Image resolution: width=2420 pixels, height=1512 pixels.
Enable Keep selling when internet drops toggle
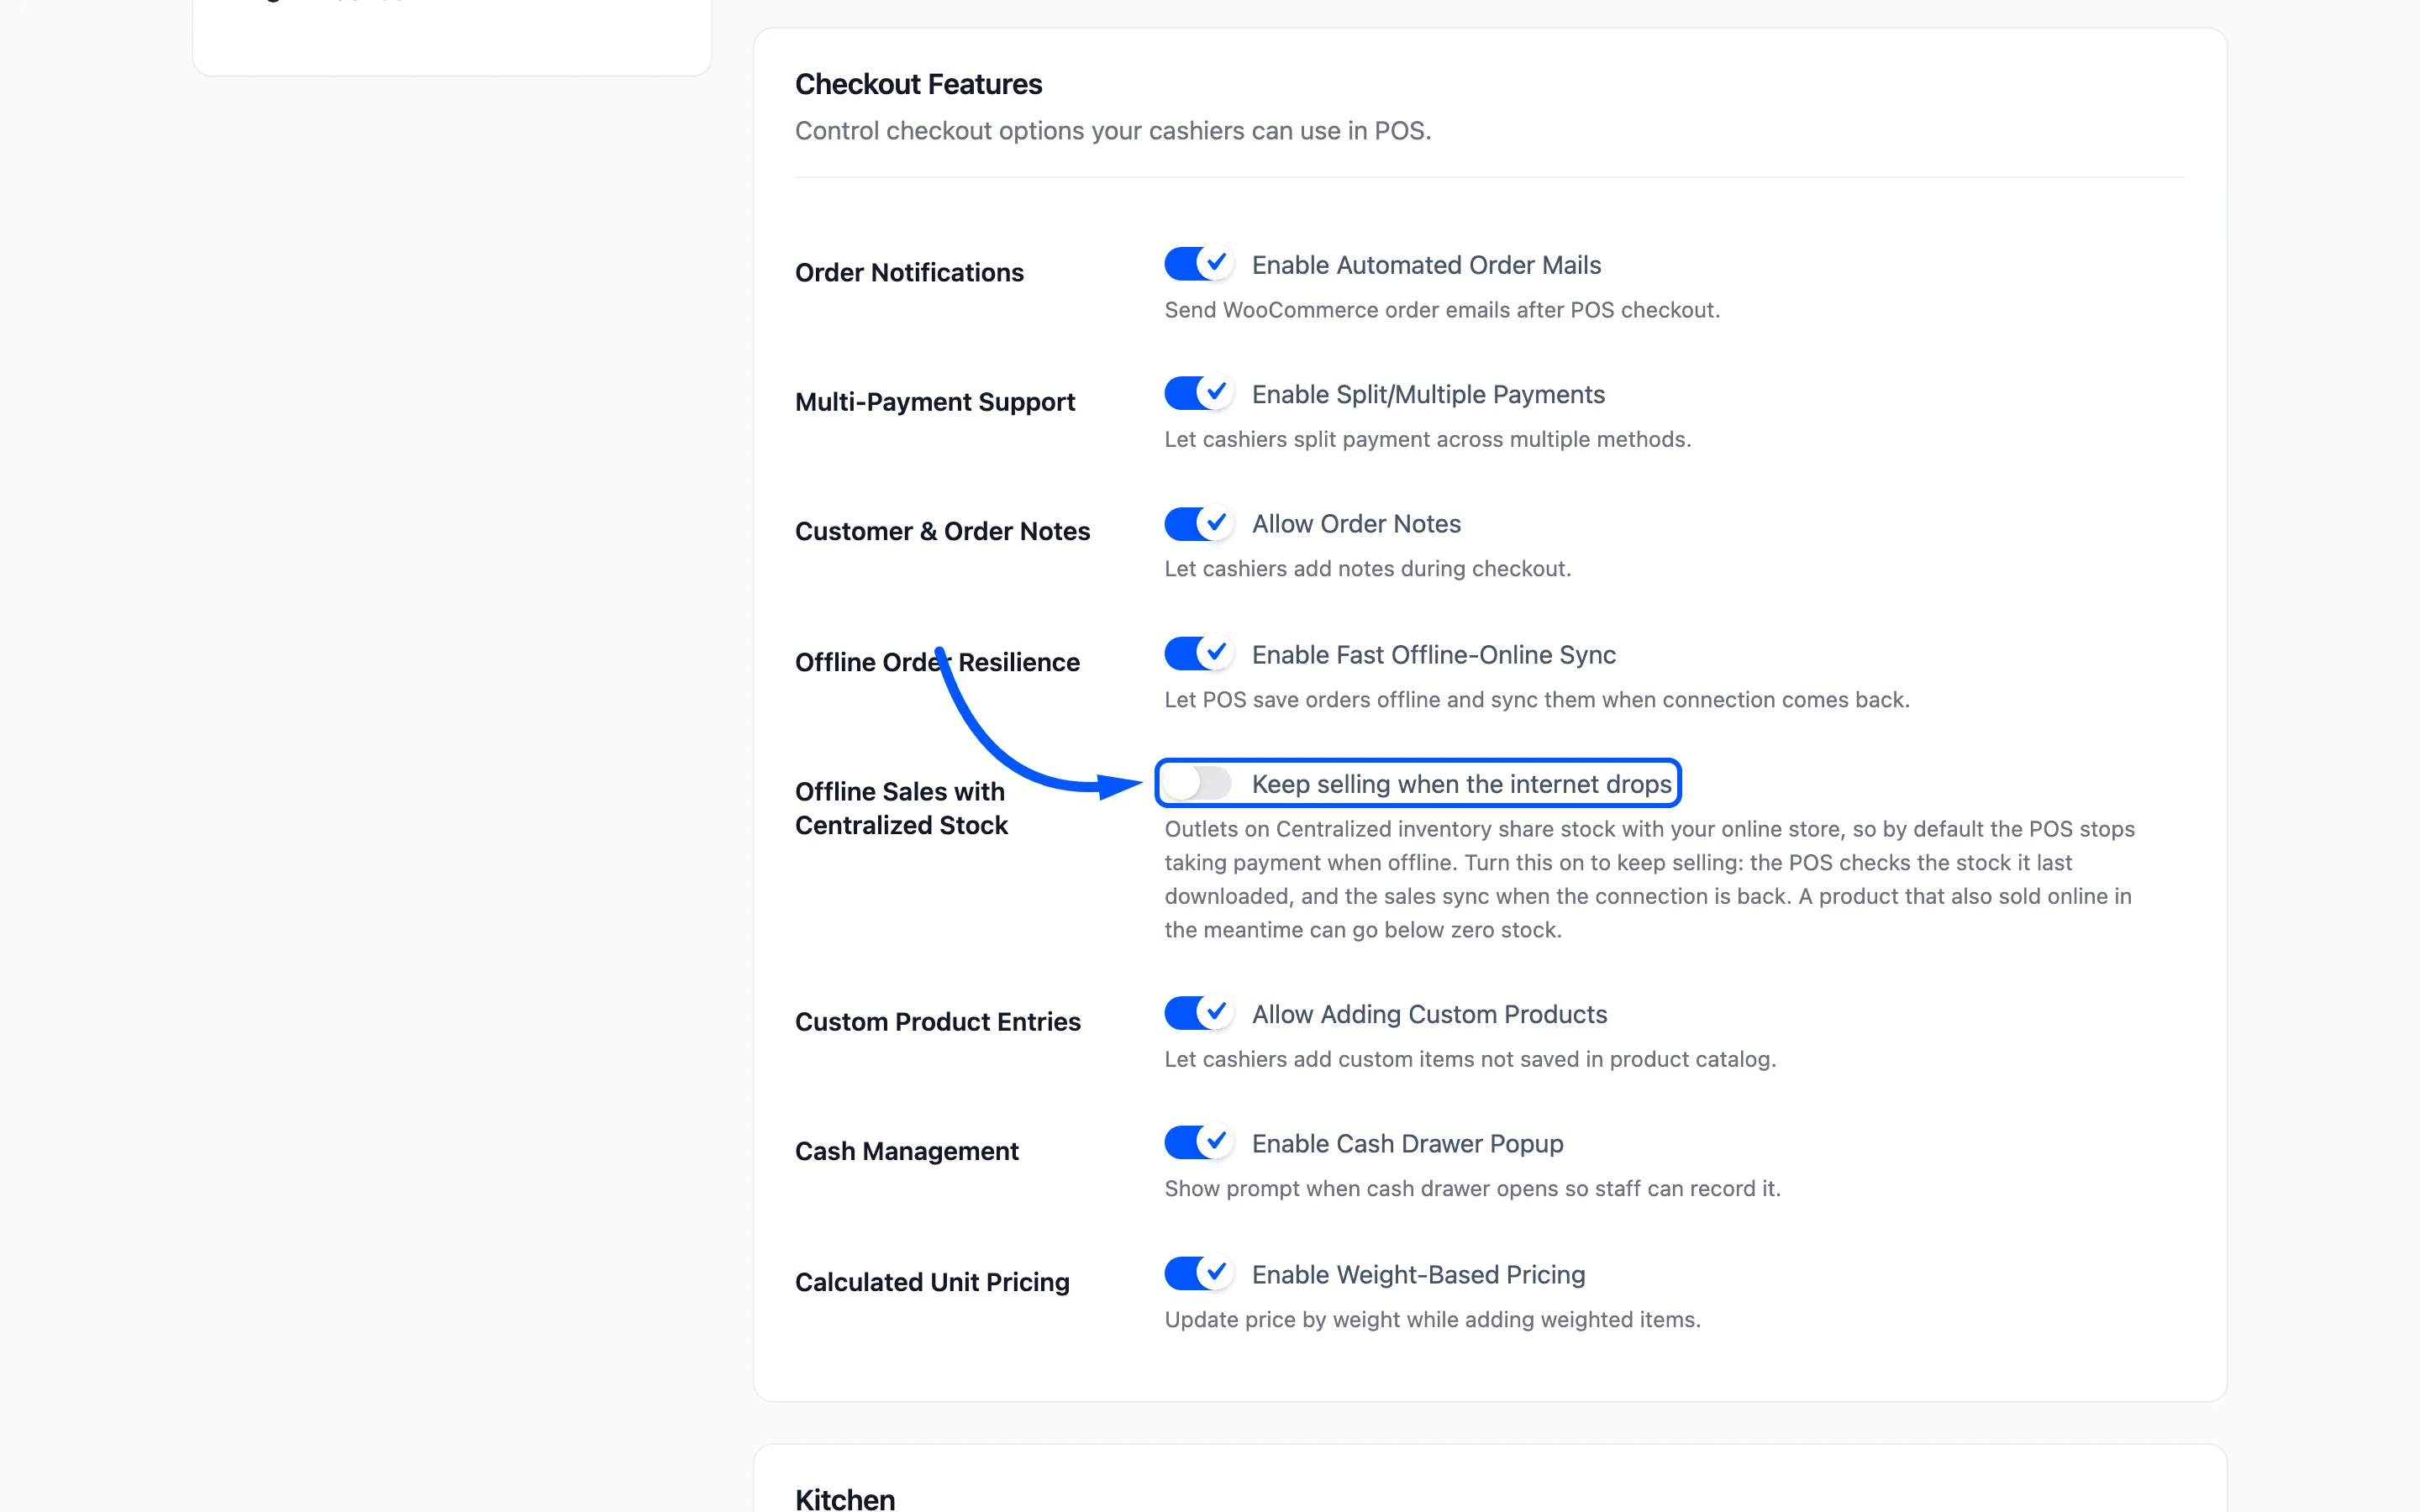(1198, 783)
